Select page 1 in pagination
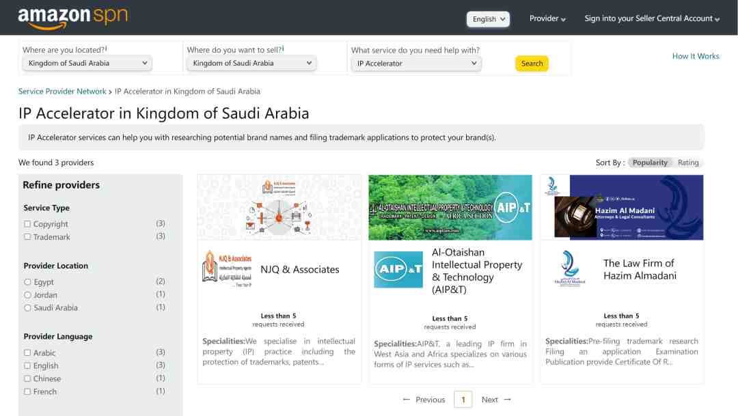 point(463,400)
